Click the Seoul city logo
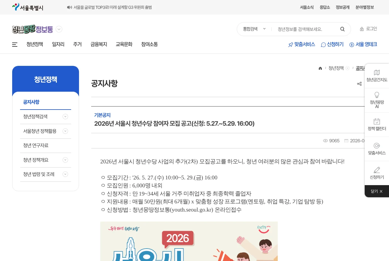 pyautogui.click(x=28, y=7)
